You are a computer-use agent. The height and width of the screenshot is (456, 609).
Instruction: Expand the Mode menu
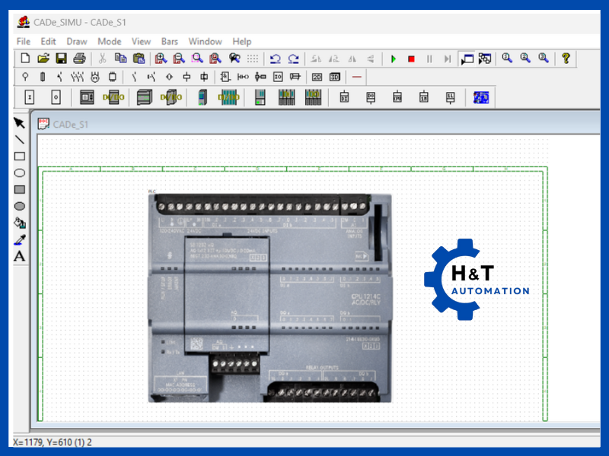tap(110, 41)
